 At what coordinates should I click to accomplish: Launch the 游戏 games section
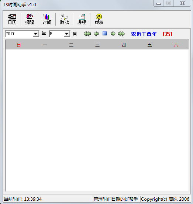pyautogui.click(x=64, y=20)
